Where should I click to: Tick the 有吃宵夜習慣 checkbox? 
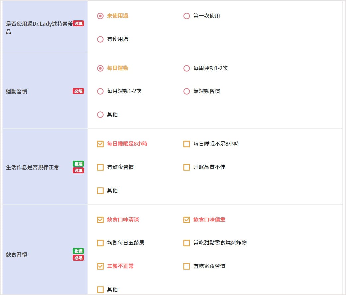point(187,266)
